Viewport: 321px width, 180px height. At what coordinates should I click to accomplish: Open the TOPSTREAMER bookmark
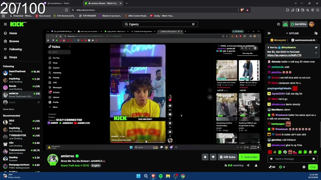pos(88,16)
